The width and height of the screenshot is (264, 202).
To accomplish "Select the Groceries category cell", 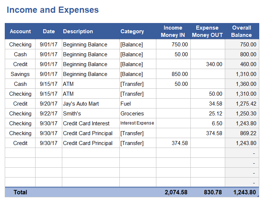I will click(x=132, y=114).
